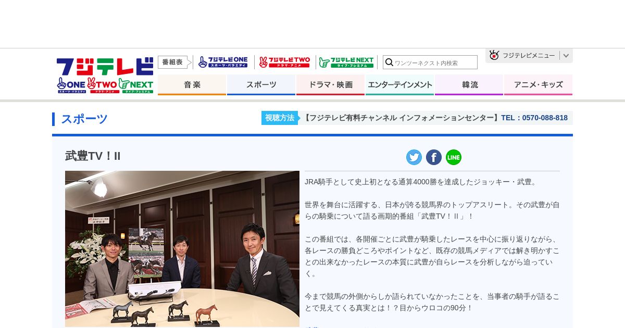This screenshot has width=625, height=328.
Task: Select the 音楽 category tab
Action: click(x=192, y=85)
